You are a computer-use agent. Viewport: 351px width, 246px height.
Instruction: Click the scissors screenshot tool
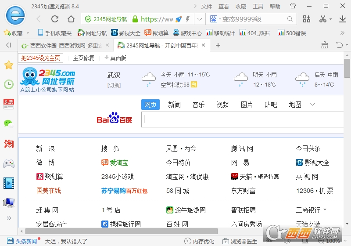[x=322, y=19]
